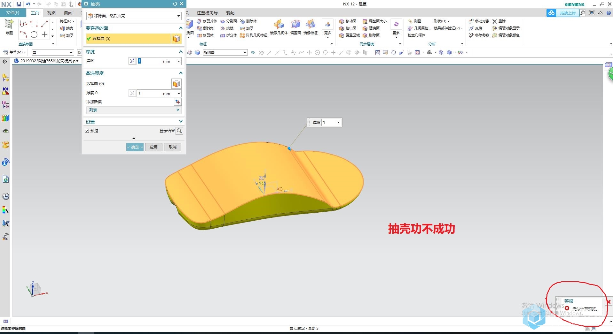Click the 显示结果 magnifier icon

179,131
